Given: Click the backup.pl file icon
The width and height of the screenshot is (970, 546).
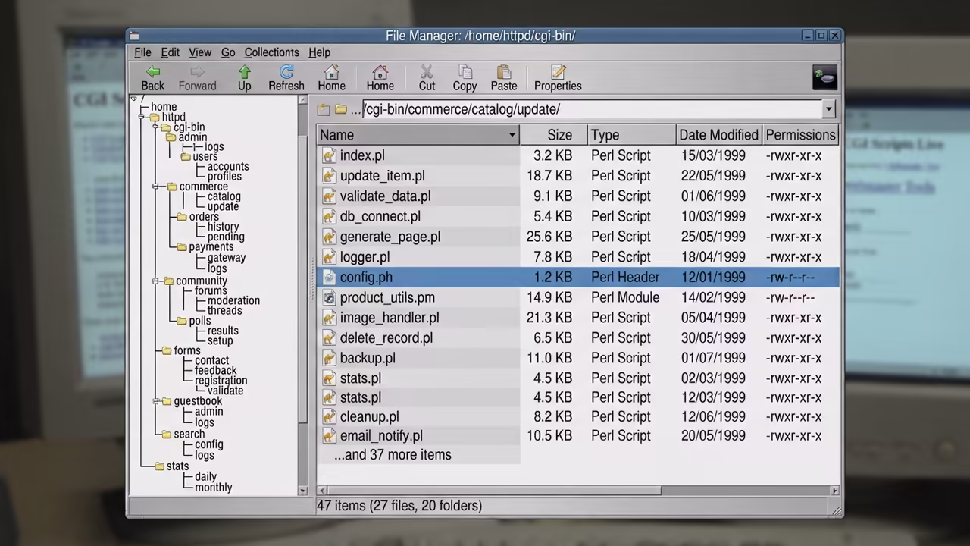Looking at the screenshot, I should 329,358.
